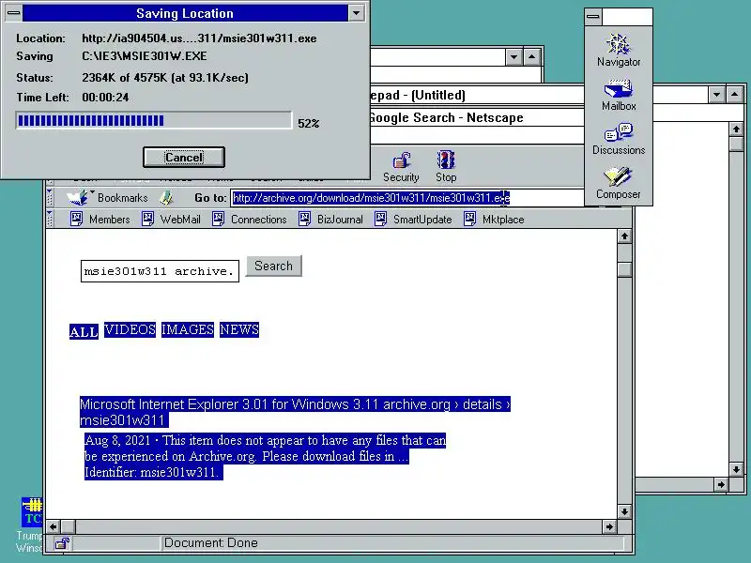
Task: Click the Netscape horizontal scrollbar thumb
Action: 68,526
